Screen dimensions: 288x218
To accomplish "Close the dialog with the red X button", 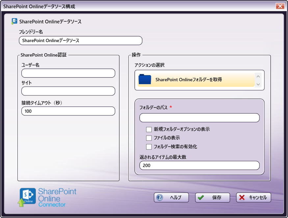I will (280, 6).
